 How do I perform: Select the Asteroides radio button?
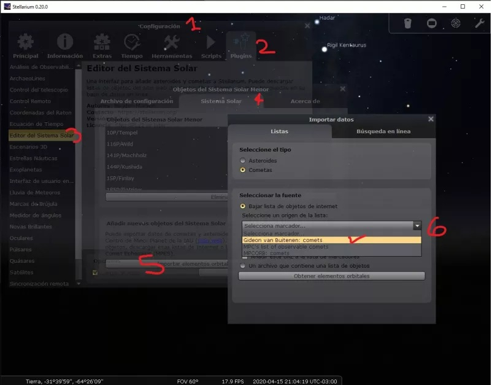point(242,160)
